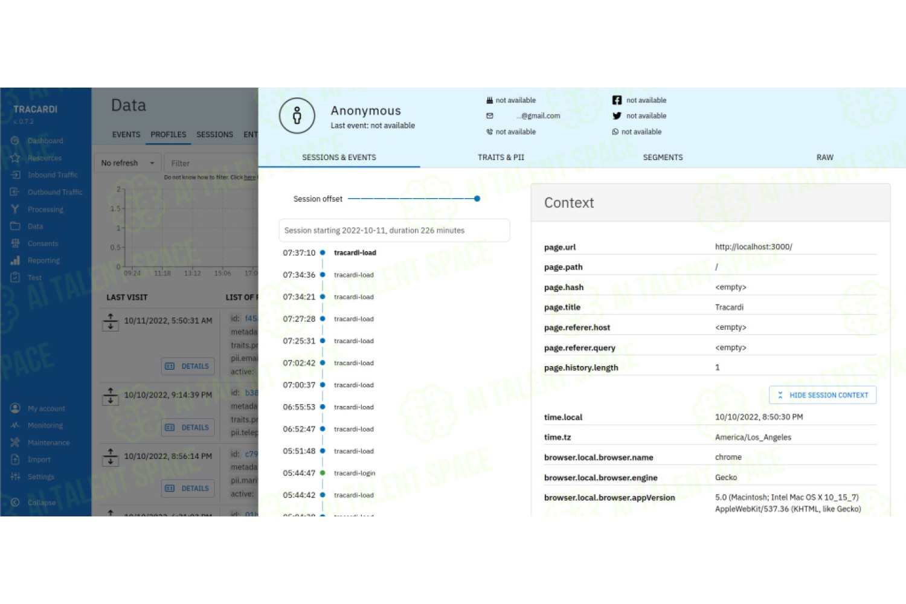The width and height of the screenshot is (906, 604).
Task: Expand the 10/11/2022, 5:50:31 AM profile row
Action: (x=111, y=321)
